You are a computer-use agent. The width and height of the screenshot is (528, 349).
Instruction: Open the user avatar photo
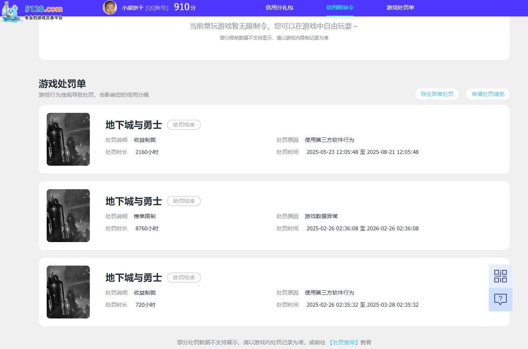[x=110, y=7]
